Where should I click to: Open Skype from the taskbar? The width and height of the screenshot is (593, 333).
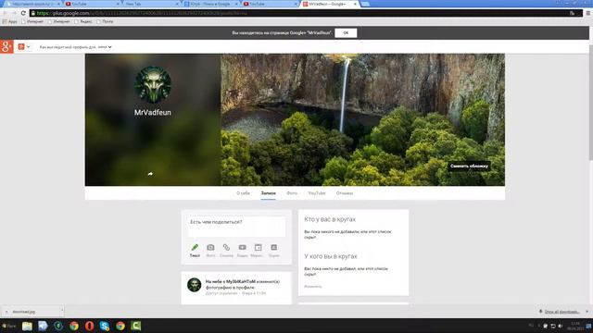tap(105, 326)
